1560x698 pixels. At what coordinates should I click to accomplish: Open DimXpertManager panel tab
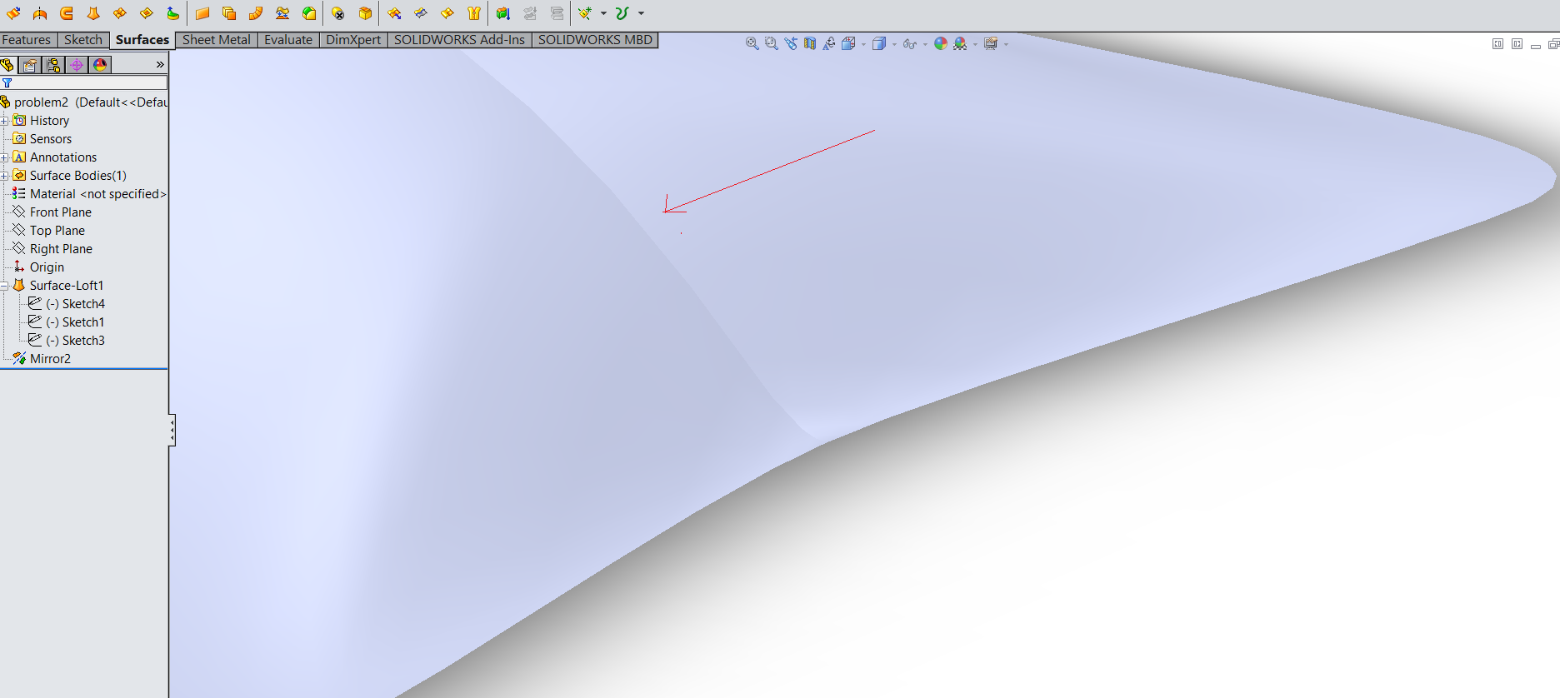click(77, 65)
